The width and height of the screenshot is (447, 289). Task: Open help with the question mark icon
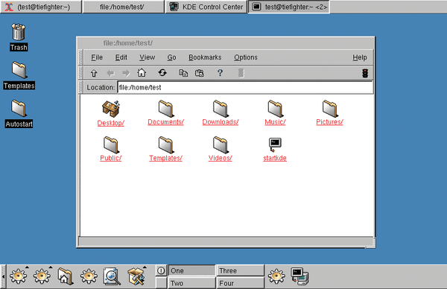[x=220, y=73]
